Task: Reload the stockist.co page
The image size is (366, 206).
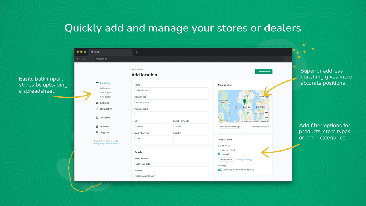Action: 90,59
